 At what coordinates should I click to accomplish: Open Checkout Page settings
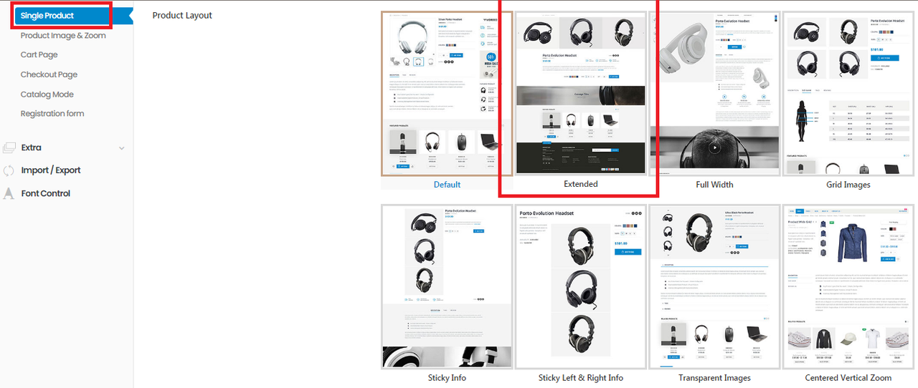[49, 74]
